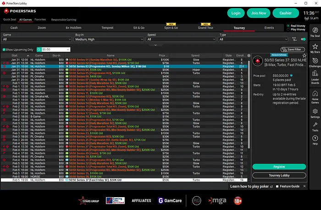Open the Speed filter dropdown
Viewport: 321px width, 210px height.
(x=181, y=39)
